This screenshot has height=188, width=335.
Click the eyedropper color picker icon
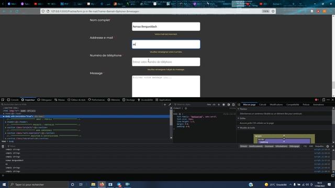(x=170, y=104)
